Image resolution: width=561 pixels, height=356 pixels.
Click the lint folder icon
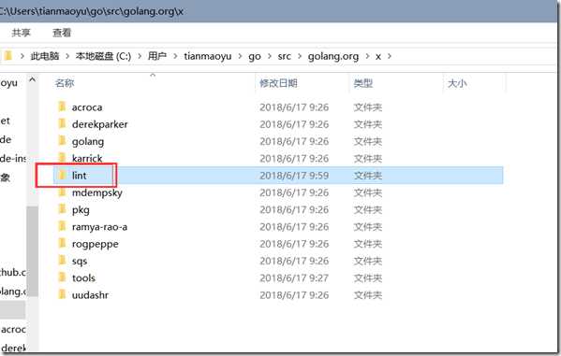(x=62, y=175)
